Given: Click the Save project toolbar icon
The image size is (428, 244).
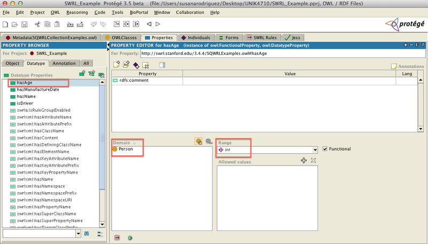Looking at the screenshot, I should [x=24, y=24].
